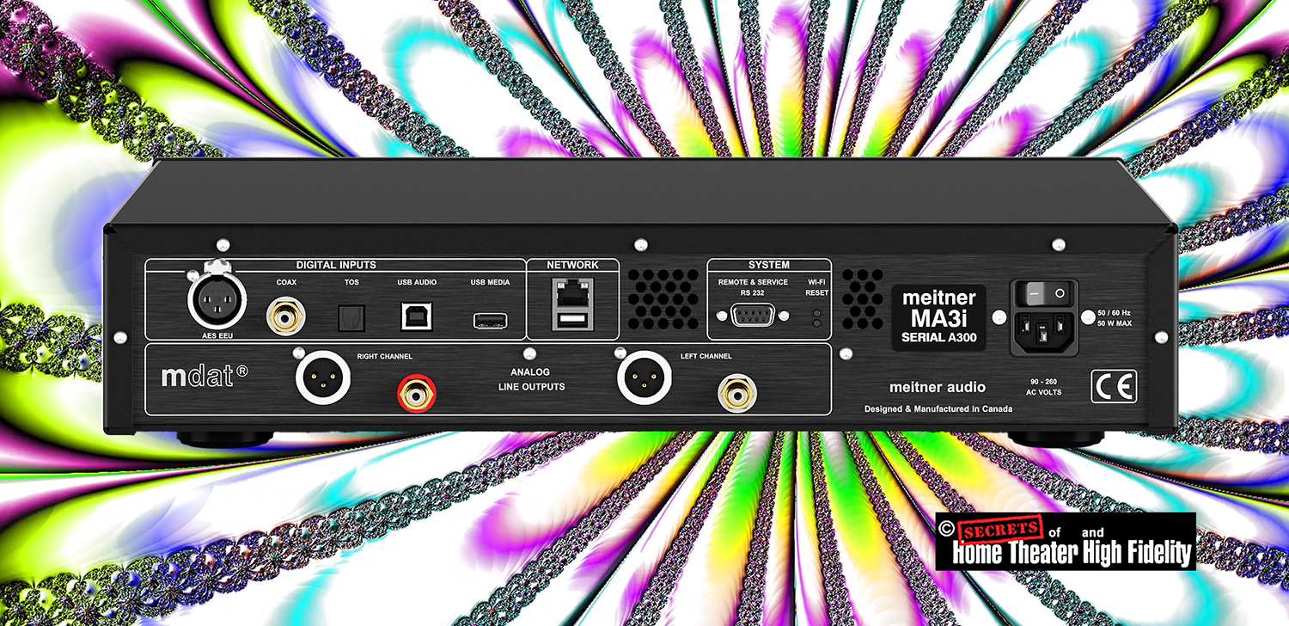Screen dimensions: 1289x626
Task: Click the "NETWORK" section heading
Action: [572, 265]
